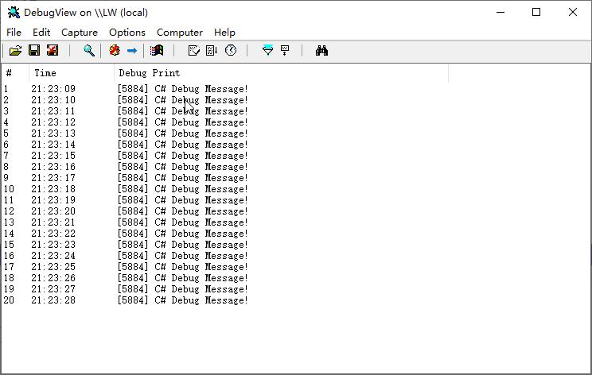Click the # column header
The image size is (592, 375).
coord(15,73)
